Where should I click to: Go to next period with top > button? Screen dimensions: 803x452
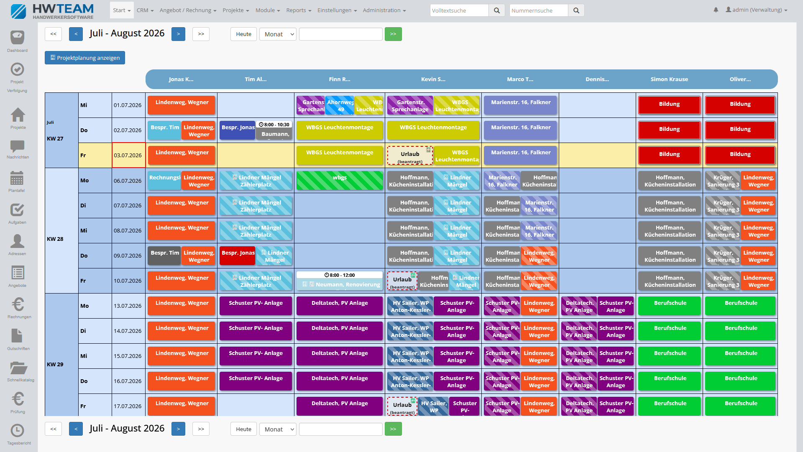178,34
